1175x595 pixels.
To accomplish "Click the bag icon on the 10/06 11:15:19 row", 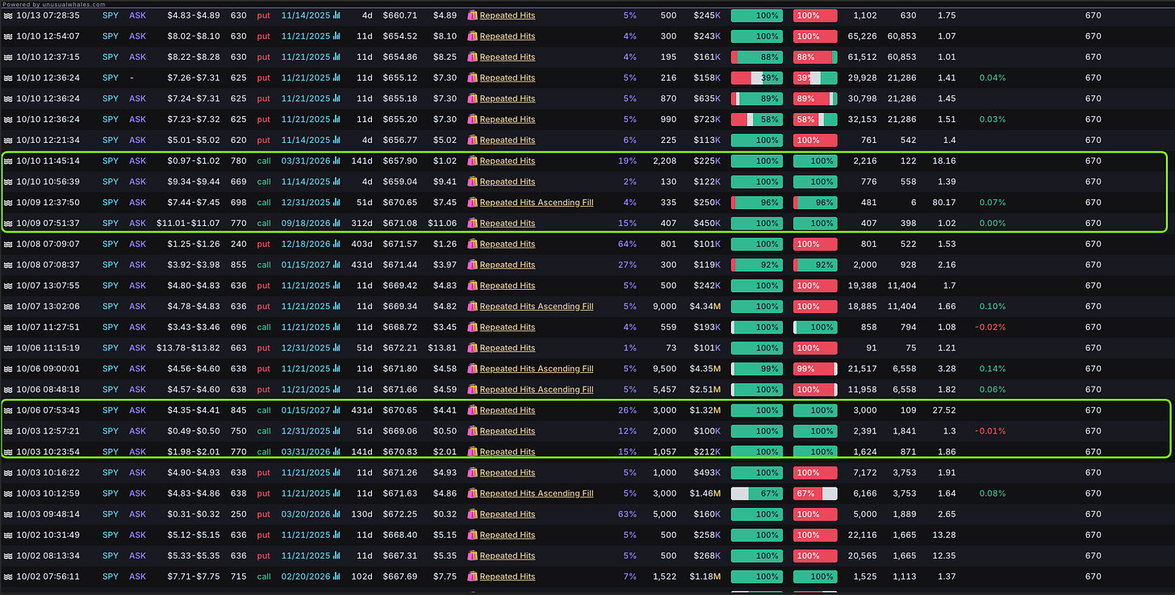I will (x=473, y=348).
